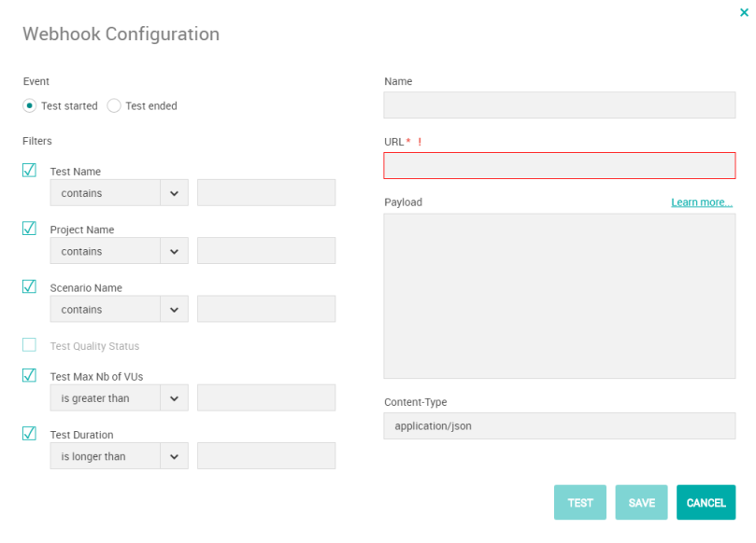Click the Test Quality Status checkbox
Screen dimensions: 756x543
tap(29, 344)
